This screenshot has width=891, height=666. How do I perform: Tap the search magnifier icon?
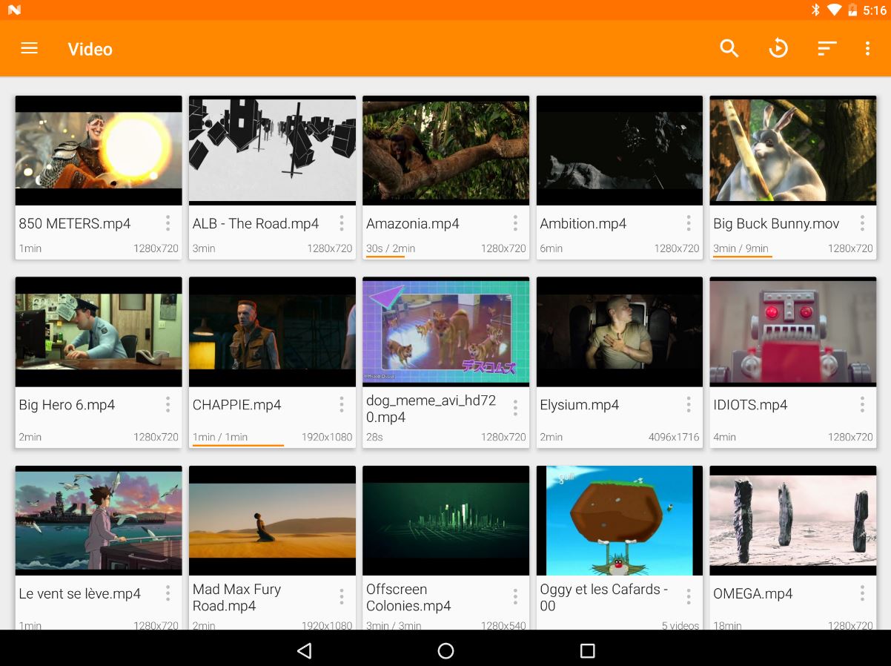pyautogui.click(x=729, y=49)
